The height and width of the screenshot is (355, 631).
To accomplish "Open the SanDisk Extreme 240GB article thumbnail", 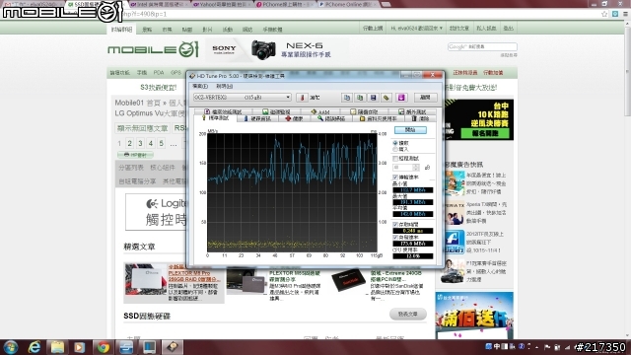I will (x=348, y=280).
